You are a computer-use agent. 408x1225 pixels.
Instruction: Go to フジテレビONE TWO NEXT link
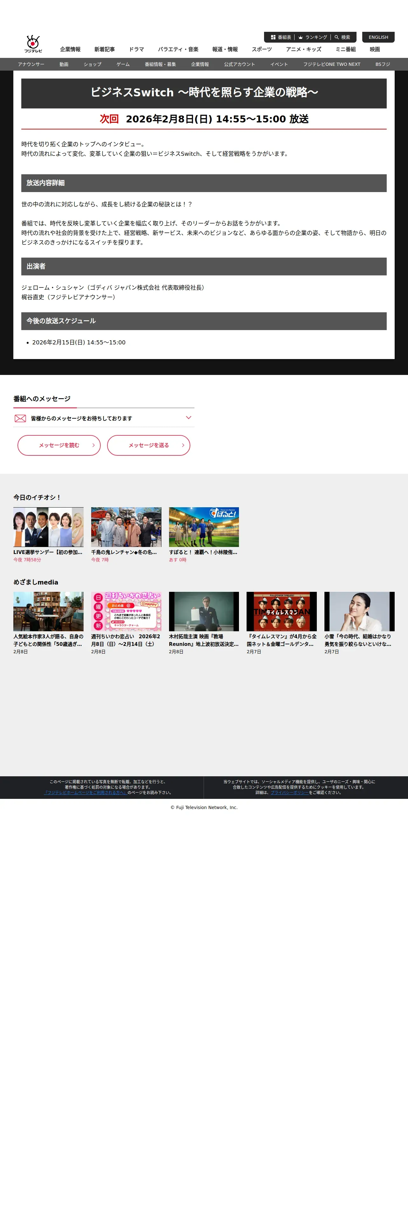pos(331,65)
